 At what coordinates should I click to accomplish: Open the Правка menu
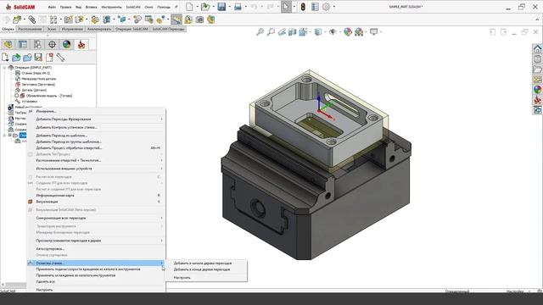(x=65, y=7)
